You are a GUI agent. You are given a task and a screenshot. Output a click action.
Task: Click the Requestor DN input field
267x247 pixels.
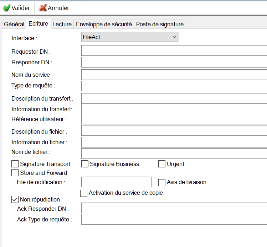[174, 51]
